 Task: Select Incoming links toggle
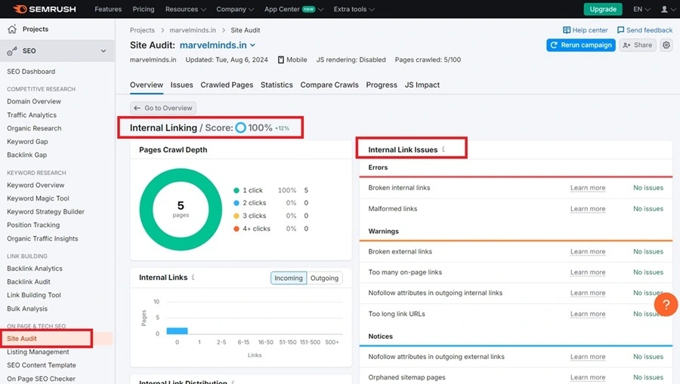coord(289,278)
